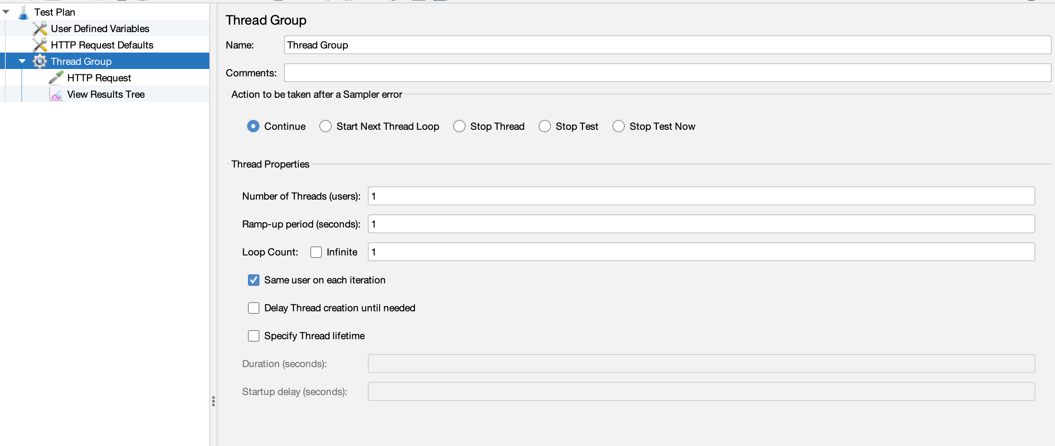This screenshot has width=1055, height=446.
Task: Collapse the Test Plan tree node
Action: (x=6, y=12)
